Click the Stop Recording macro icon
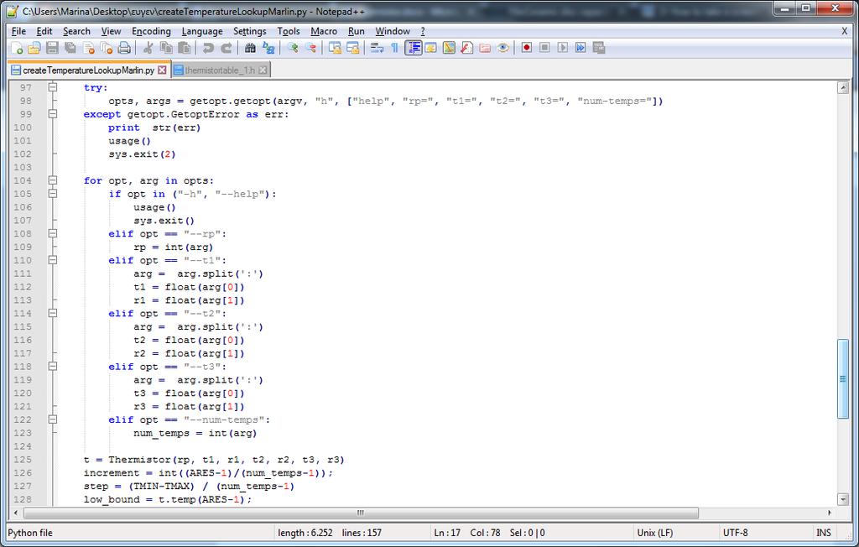 pyautogui.click(x=544, y=48)
